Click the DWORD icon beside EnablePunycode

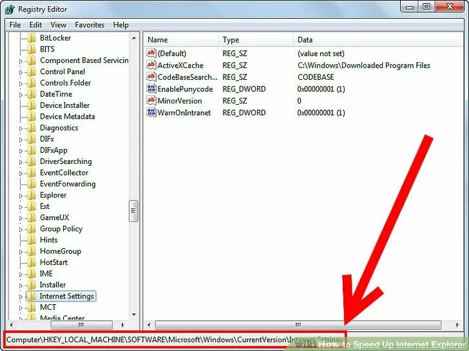[x=151, y=89]
